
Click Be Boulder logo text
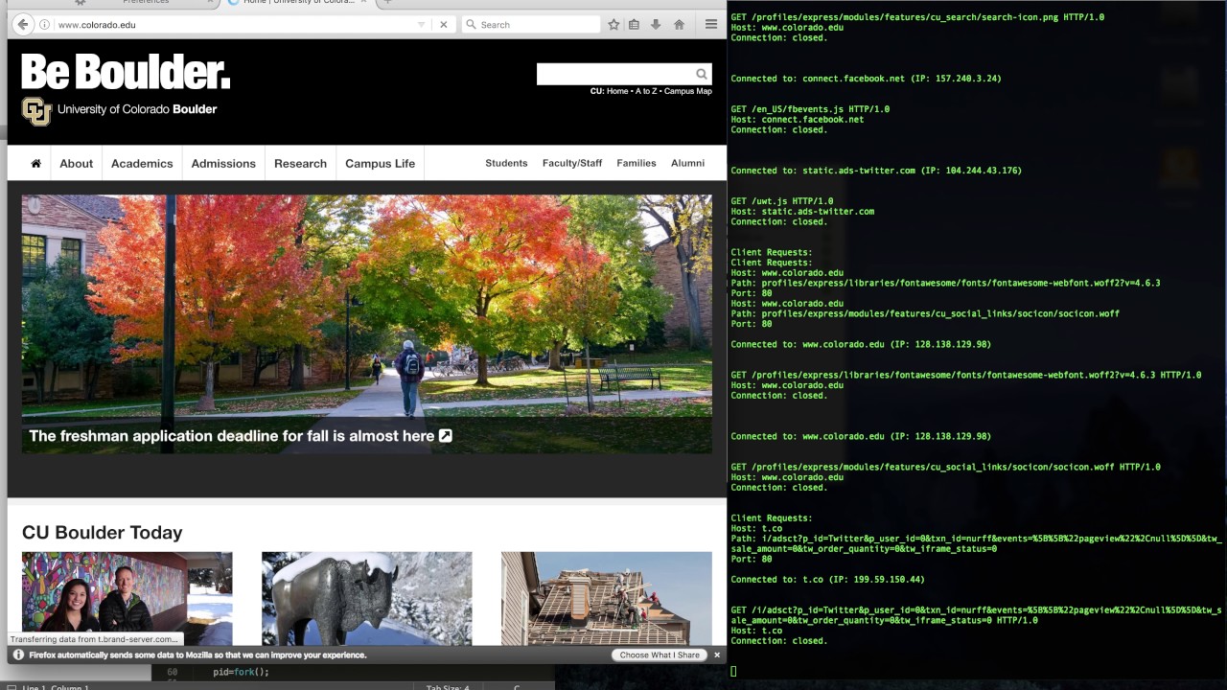126,73
